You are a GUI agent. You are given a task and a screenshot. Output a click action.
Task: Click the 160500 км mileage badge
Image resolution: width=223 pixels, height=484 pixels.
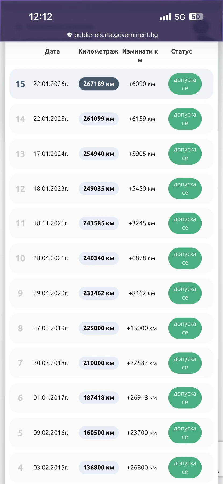pyautogui.click(x=99, y=433)
